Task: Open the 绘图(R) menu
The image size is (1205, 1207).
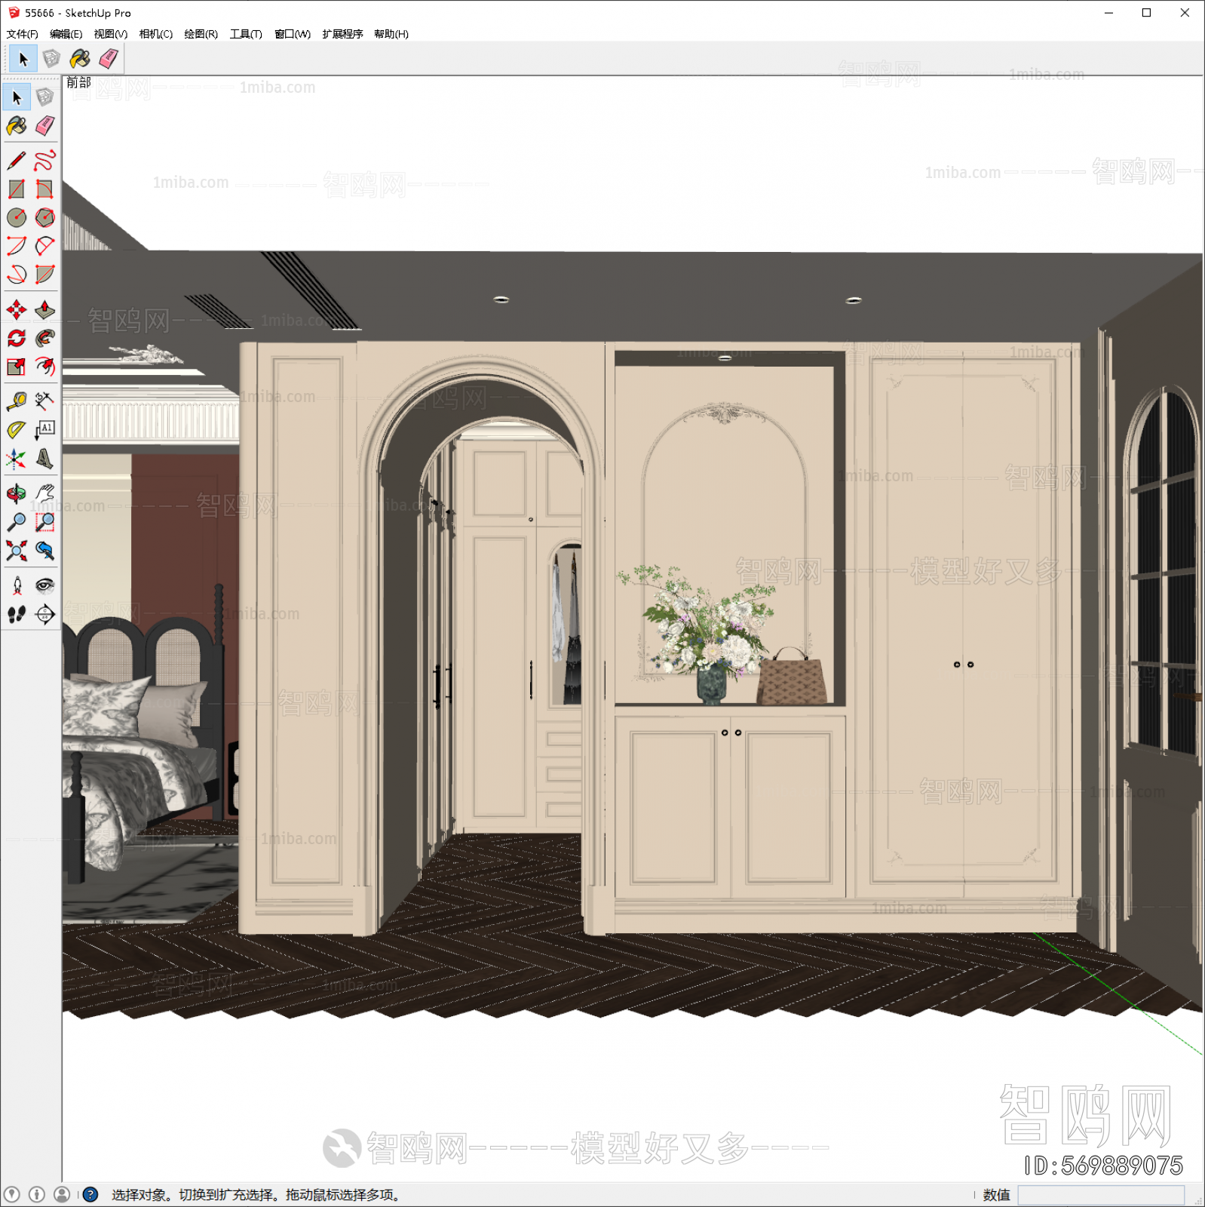Action: click(201, 34)
